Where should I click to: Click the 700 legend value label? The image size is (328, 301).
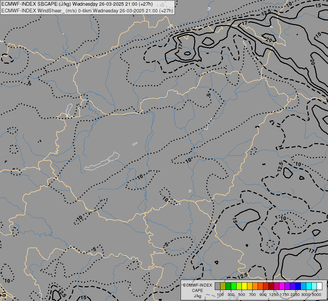pos(253,295)
